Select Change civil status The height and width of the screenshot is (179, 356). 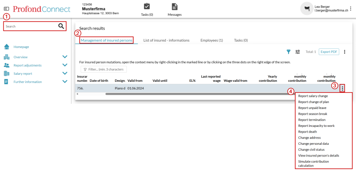[312, 149]
